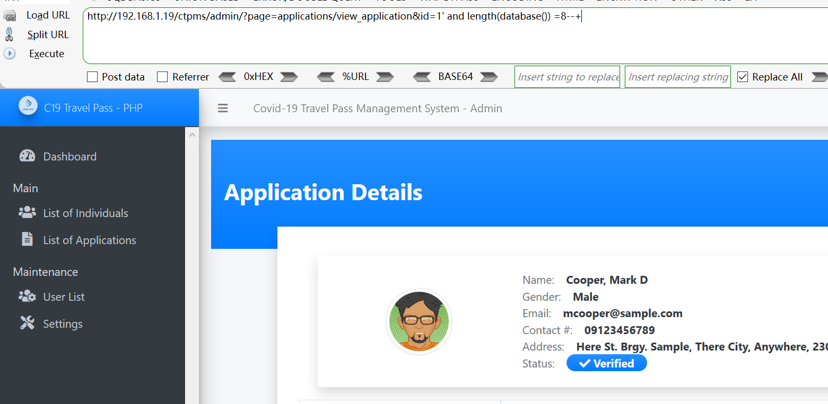Uncheck the Replace All checkbox

(x=743, y=77)
